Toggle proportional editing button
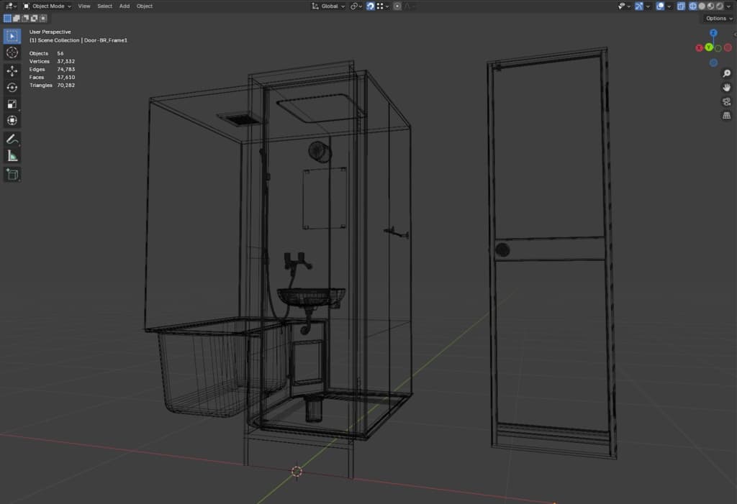Viewport: 737px width, 504px height. coord(397,6)
